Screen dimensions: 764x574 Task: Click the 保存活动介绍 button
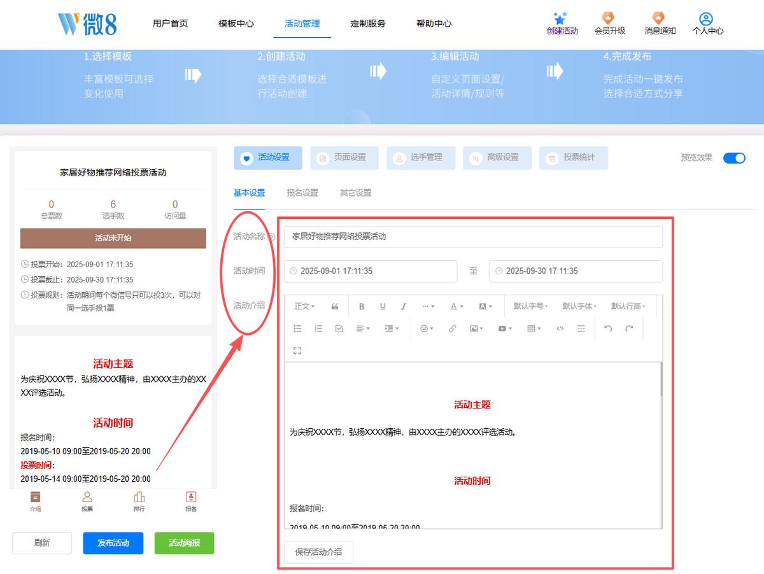point(318,552)
